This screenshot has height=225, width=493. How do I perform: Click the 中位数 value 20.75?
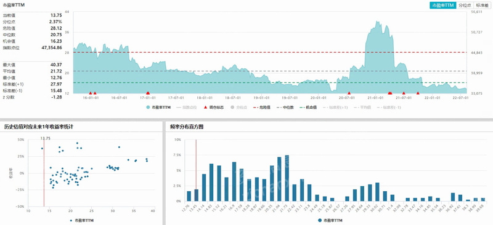[x=56, y=34]
